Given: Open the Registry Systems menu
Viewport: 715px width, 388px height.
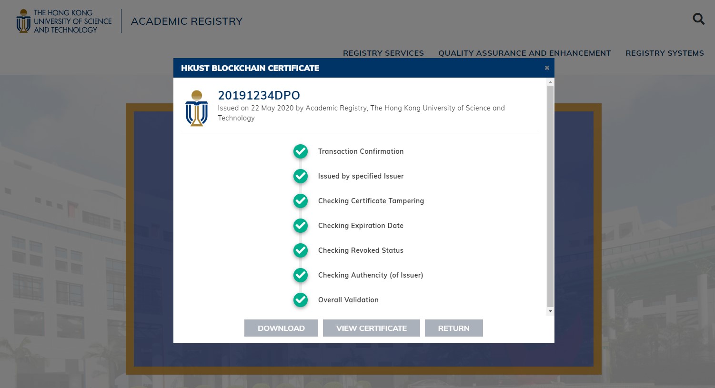Looking at the screenshot, I should point(665,53).
